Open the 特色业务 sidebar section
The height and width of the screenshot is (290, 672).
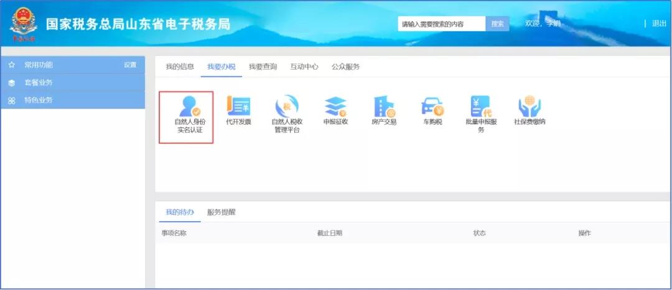coord(73,100)
